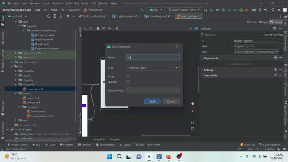Click Collapse All icon in Project panel
The width and height of the screenshot is (288, 162).
click(61, 16)
